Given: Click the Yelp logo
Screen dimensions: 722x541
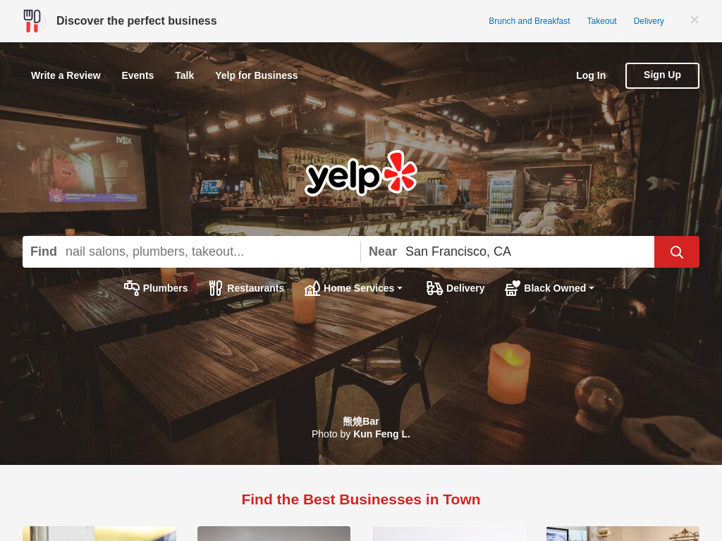Looking at the screenshot, I should coord(361,173).
